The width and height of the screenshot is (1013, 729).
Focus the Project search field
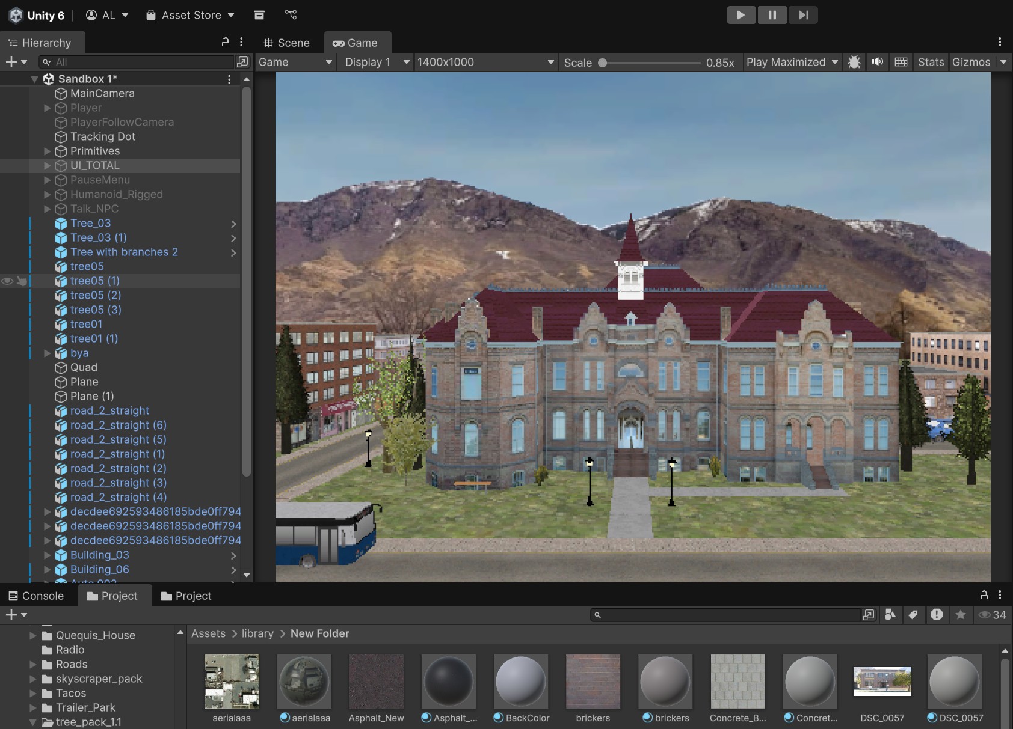point(726,615)
